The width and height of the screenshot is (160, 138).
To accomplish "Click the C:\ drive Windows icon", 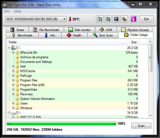I will [13, 48].
